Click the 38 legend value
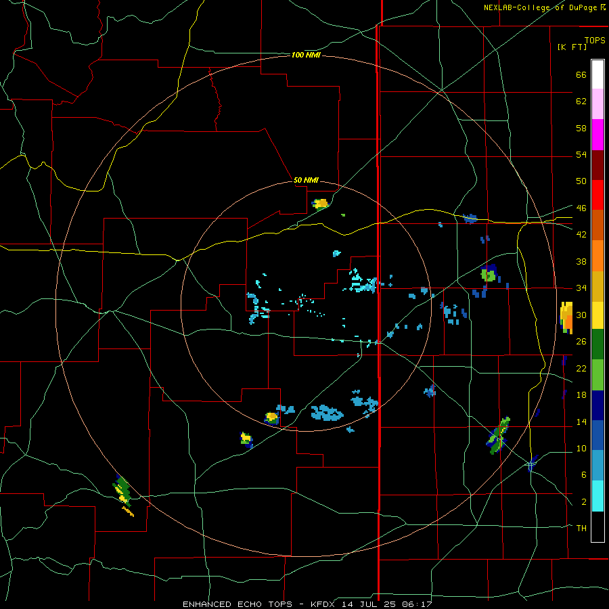 581,261
